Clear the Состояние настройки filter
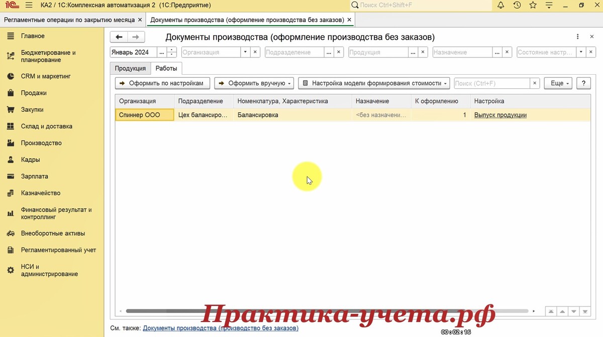This screenshot has height=337, width=603. coord(591,52)
